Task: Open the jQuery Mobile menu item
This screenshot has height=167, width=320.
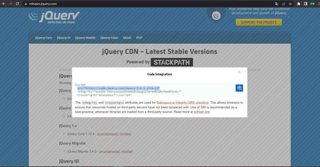Action: 85,38
